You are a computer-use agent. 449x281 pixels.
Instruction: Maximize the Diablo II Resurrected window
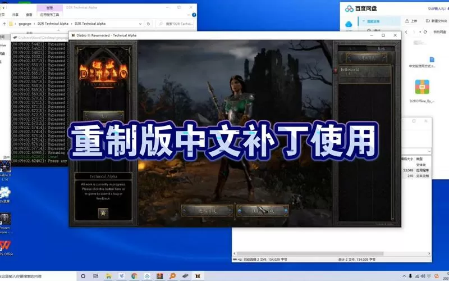pyautogui.click(x=383, y=35)
